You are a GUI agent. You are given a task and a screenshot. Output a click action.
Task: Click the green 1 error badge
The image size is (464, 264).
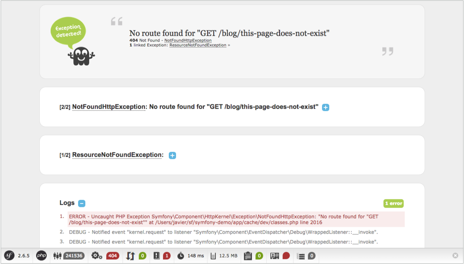pos(394,203)
